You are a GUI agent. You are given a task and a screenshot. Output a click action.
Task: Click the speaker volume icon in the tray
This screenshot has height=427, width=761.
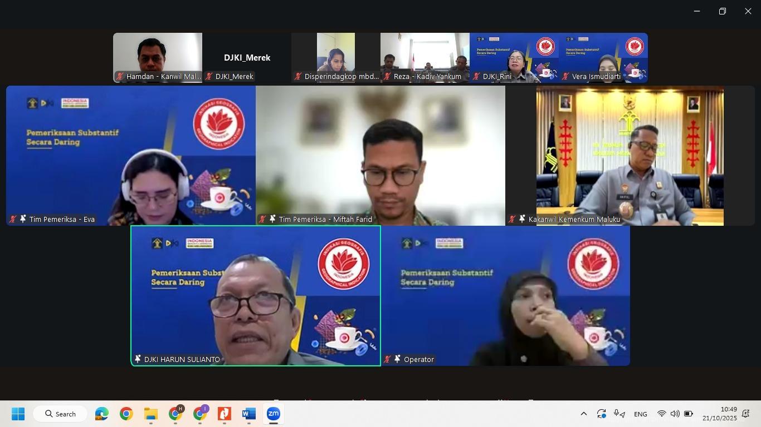tap(675, 414)
